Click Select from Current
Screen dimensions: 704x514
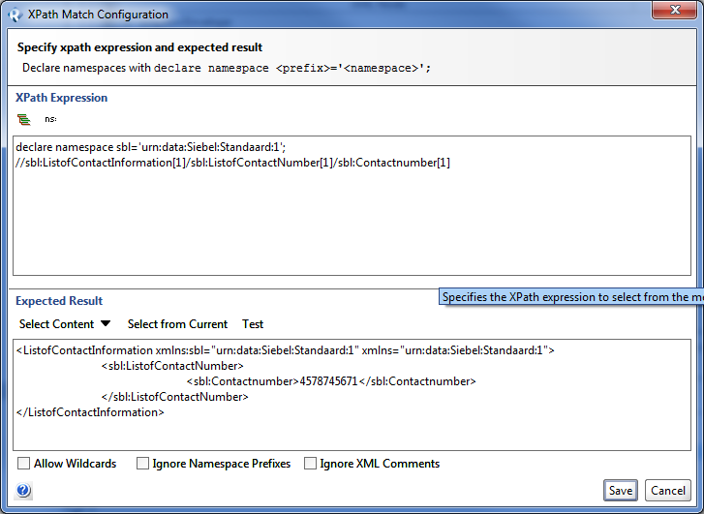(177, 324)
